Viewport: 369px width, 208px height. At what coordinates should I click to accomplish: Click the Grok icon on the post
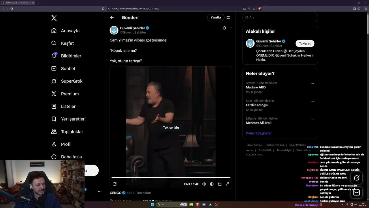(x=224, y=28)
